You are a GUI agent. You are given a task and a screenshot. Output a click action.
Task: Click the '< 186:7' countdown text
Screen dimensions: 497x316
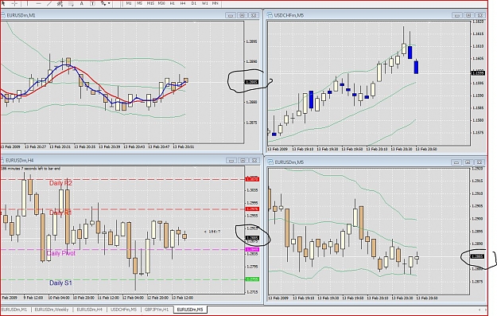[212, 232]
